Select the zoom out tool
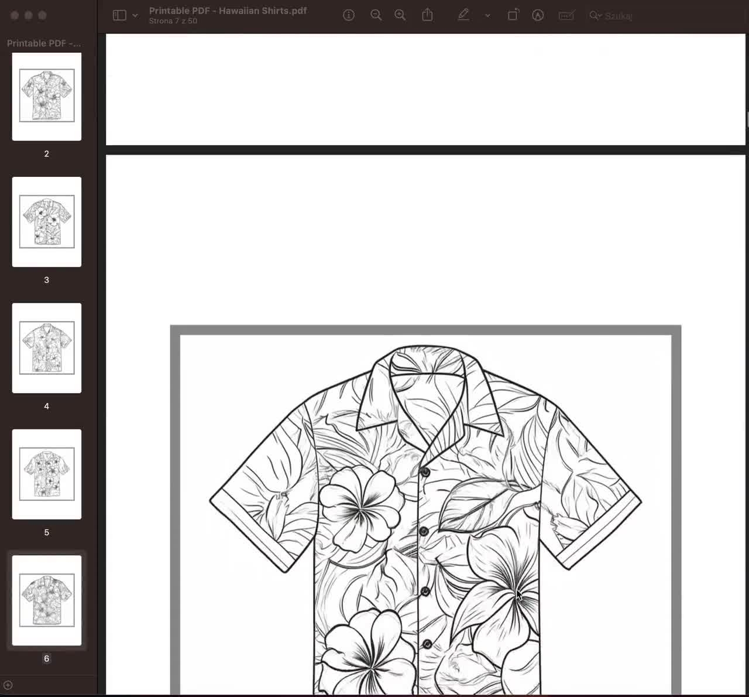This screenshot has height=697, width=749. point(376,15)
